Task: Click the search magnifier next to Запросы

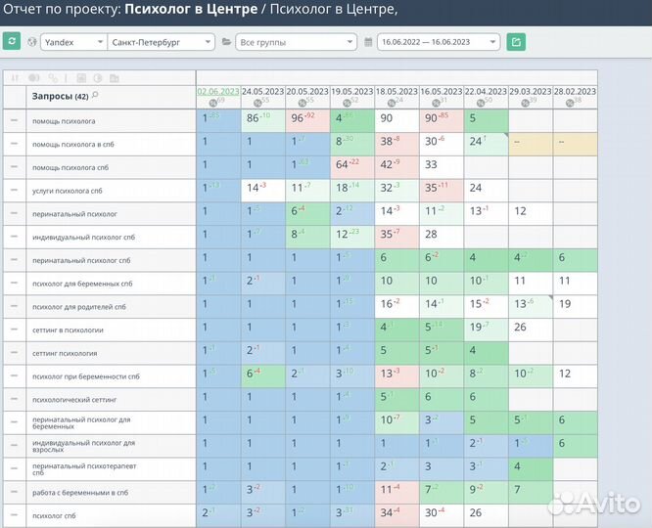Action: coord(95,96)
